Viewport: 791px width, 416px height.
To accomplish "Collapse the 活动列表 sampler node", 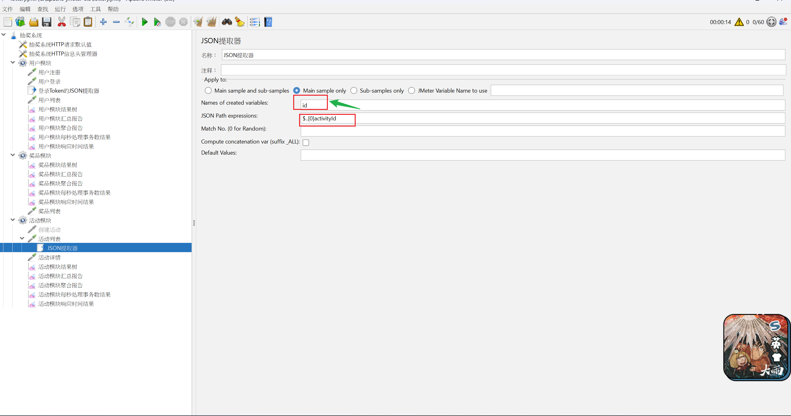I will coord(22,239).
